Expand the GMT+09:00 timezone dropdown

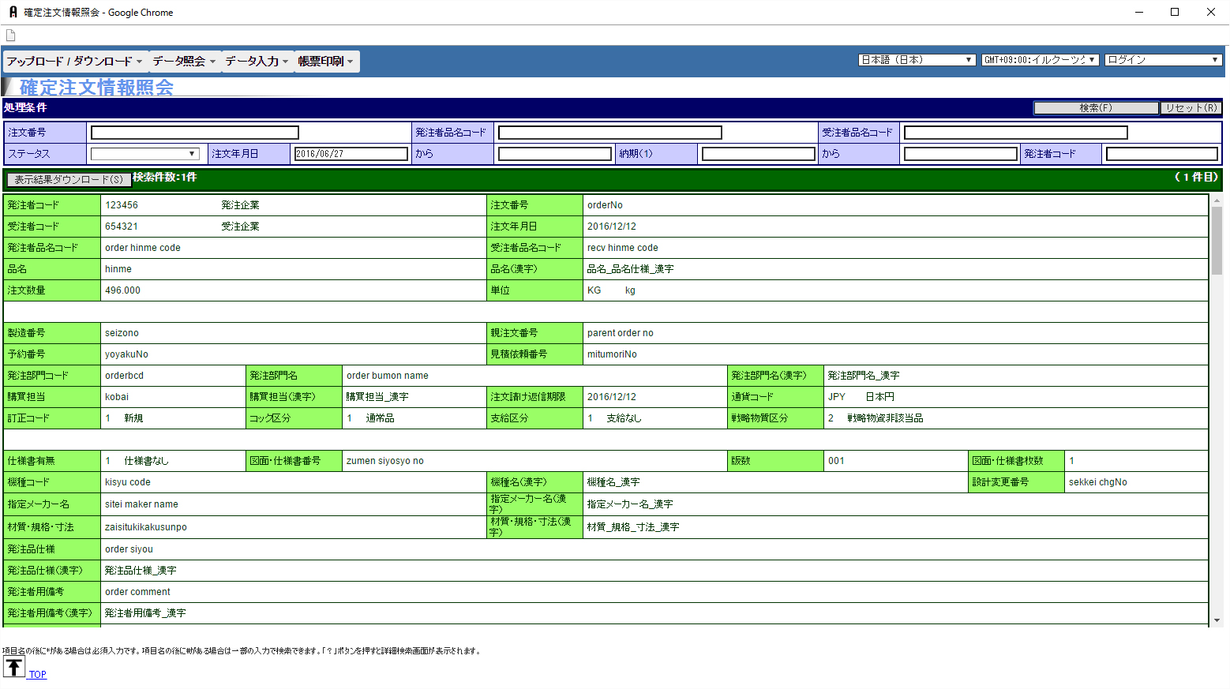click(1041, 60)
